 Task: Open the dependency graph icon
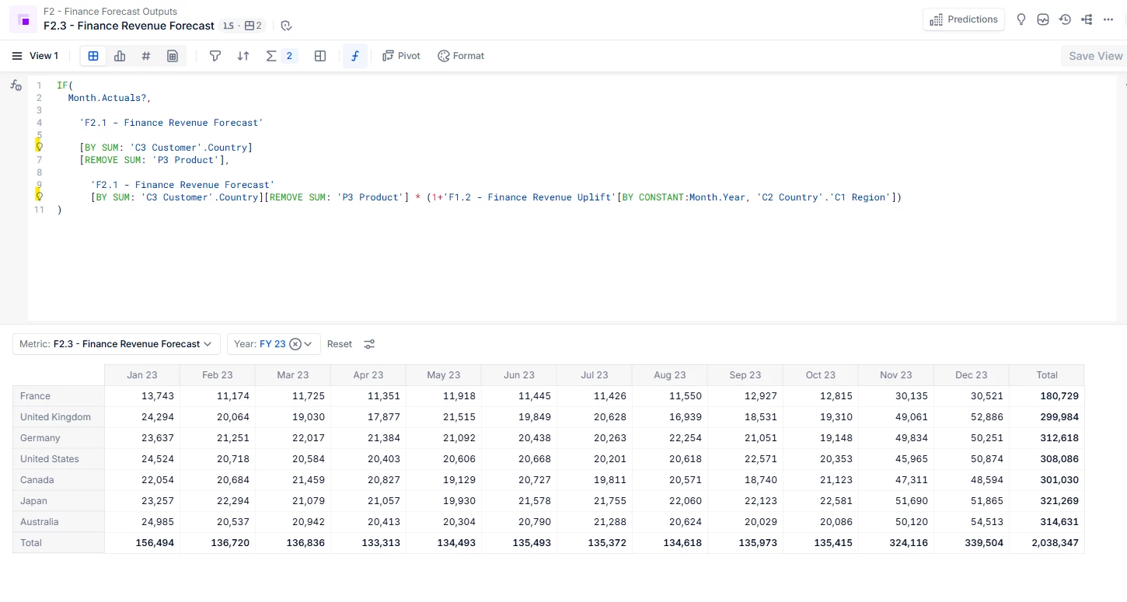1087,19
